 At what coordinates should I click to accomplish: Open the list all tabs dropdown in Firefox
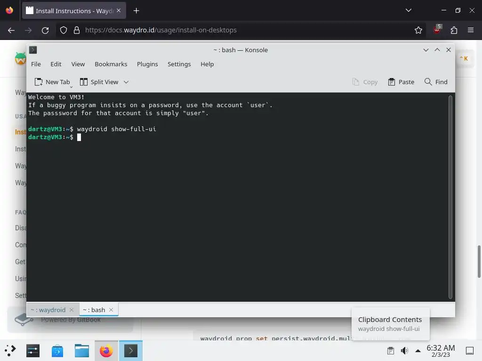tap(409, 10)
